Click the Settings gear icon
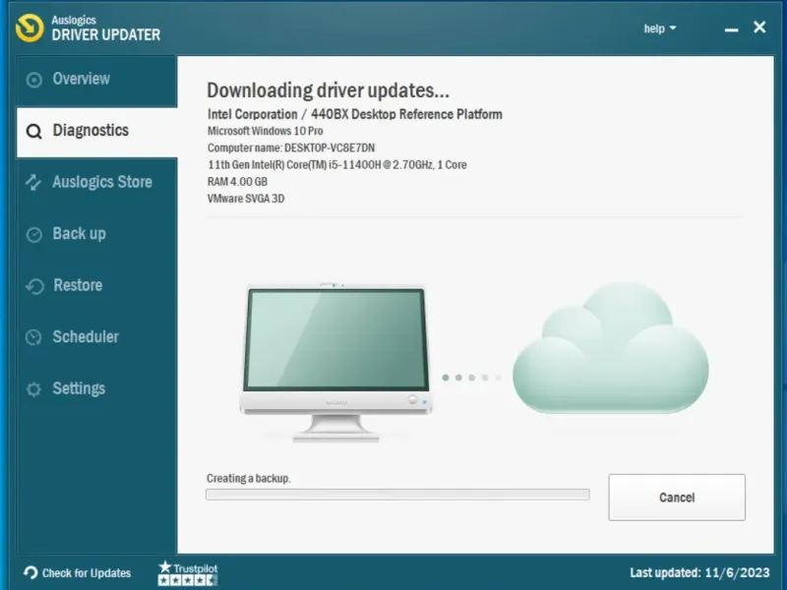This screenshot has height=590, width=787. 33,388
